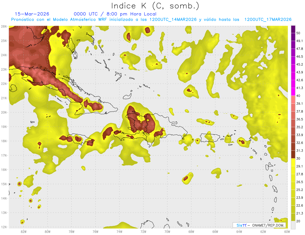Click the color scale value '46.5'
The height and width of the screenshot is (235, 305).
(299, 57)
